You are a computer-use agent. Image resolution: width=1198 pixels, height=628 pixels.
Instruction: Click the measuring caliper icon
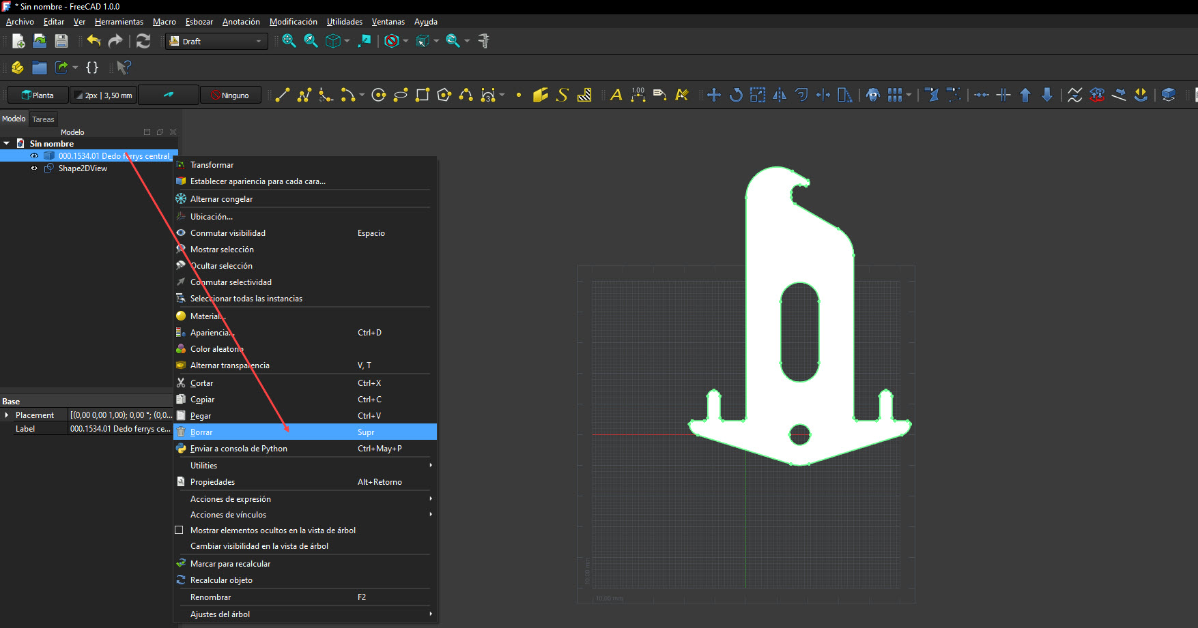pyautogui.click(x=484, y=41)
